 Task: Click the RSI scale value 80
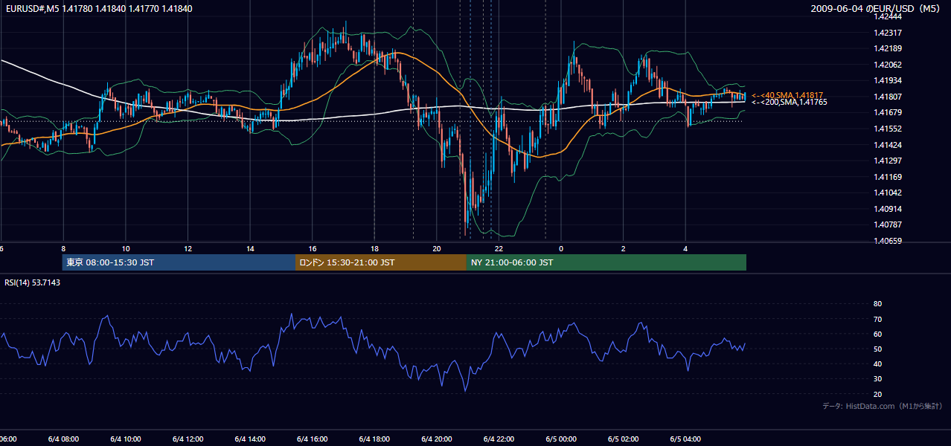click(877, 304)
